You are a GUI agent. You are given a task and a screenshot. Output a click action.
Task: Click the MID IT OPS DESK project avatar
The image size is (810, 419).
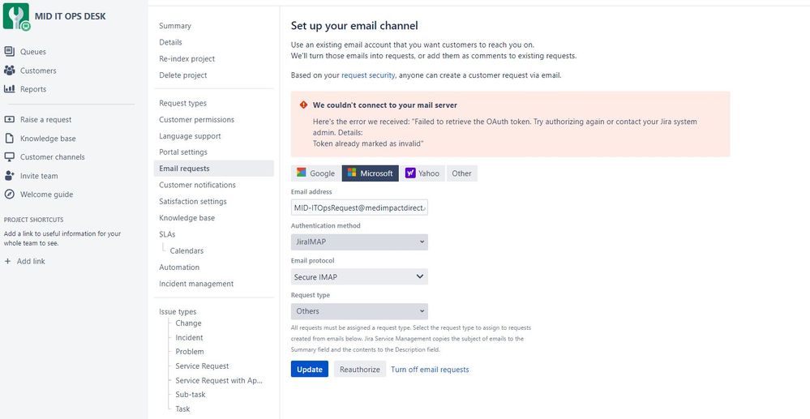[16, 17]
